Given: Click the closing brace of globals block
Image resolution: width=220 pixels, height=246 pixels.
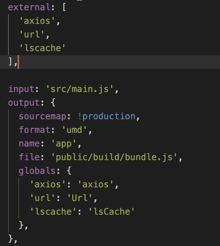Looking at the screenshot, I should [21, 225].
